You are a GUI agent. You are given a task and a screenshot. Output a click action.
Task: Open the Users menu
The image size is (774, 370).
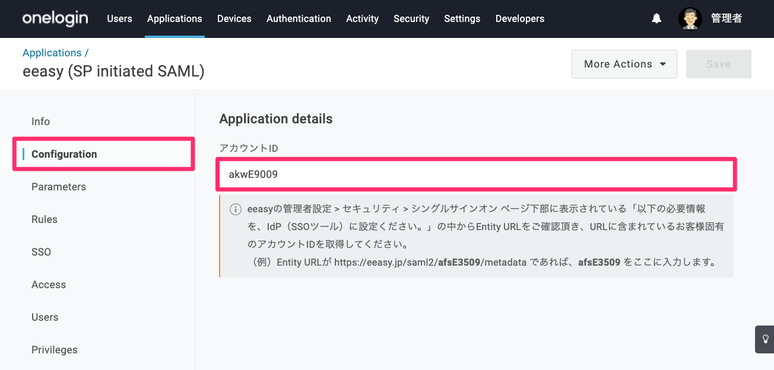click(x=119, y=18)
